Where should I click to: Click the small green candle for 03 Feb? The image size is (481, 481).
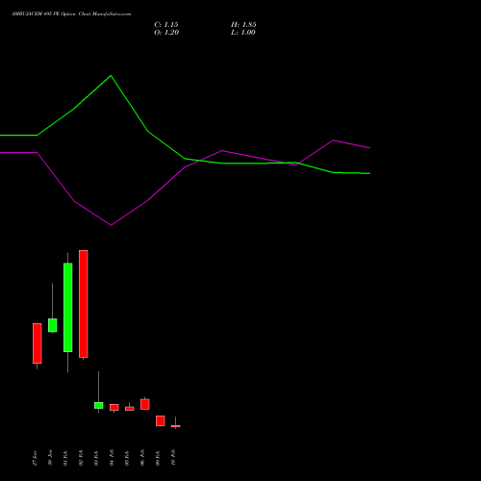[99, 405]
